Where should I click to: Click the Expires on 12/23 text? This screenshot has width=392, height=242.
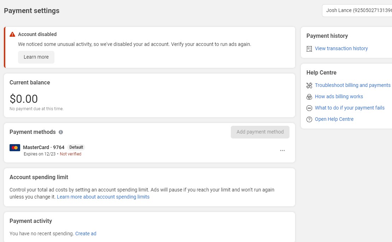pos(40,154)
